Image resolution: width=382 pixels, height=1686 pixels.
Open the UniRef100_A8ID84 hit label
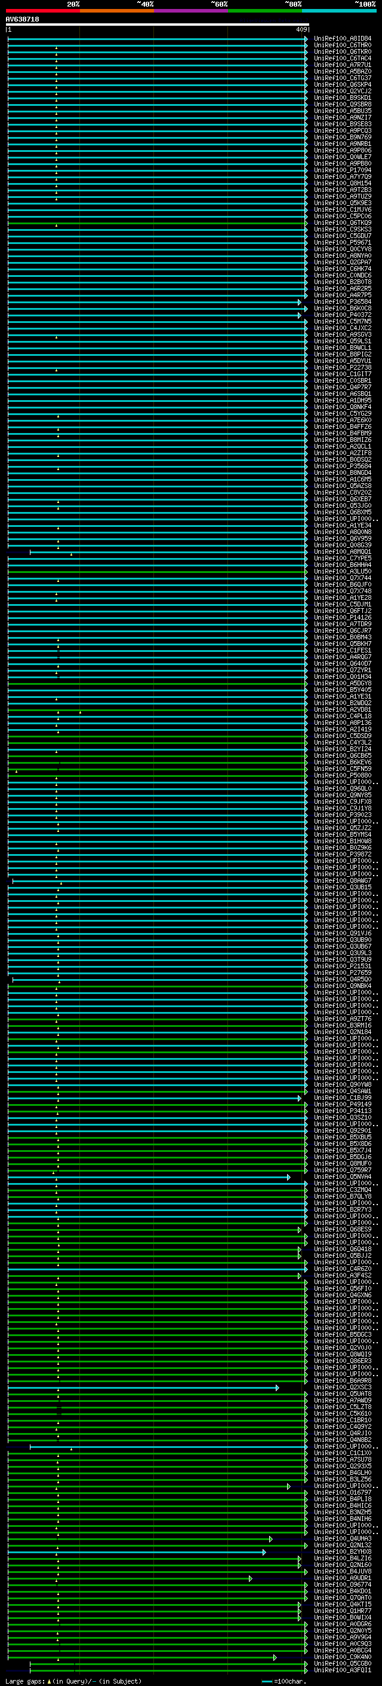(x=342, y=39)
